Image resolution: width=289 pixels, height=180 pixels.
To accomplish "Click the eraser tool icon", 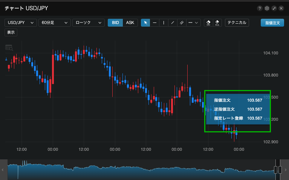I will [208, 23].
